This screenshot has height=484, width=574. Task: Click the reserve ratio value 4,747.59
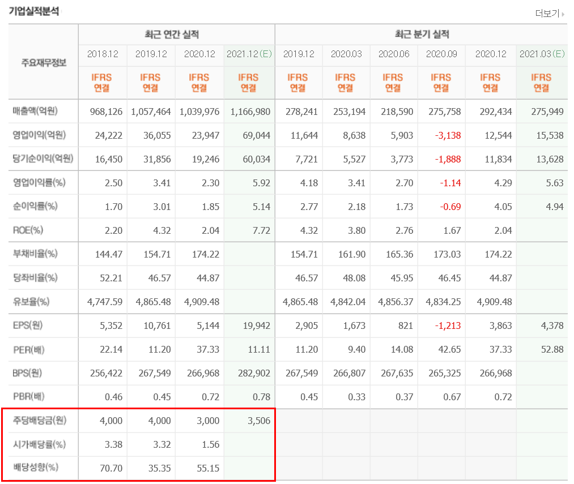click(105, 302)
